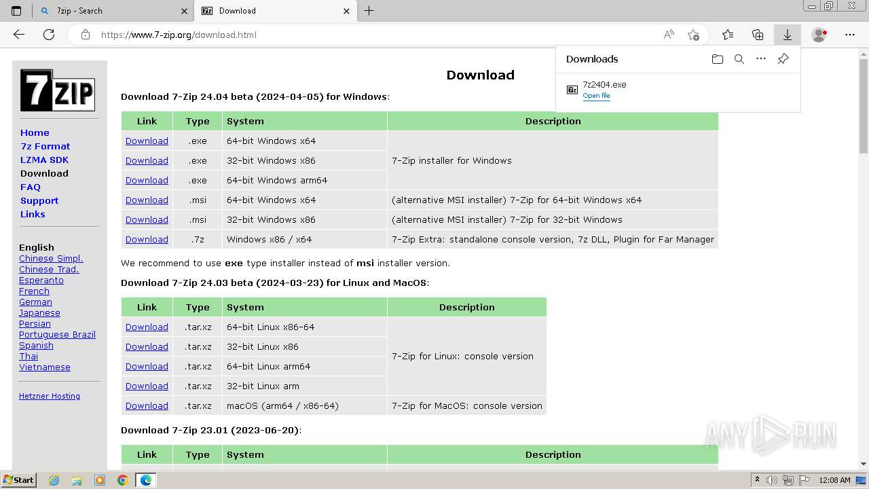Download the 64-bit Windows x64 .msi installer
Screen dimensions: 869x489
pos(147,200)
